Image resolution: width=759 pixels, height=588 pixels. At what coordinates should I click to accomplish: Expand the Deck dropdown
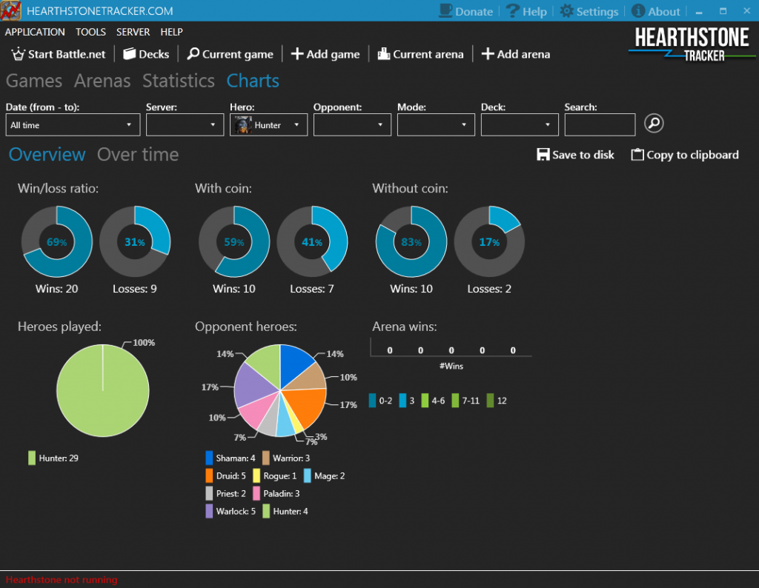(520, 124)
